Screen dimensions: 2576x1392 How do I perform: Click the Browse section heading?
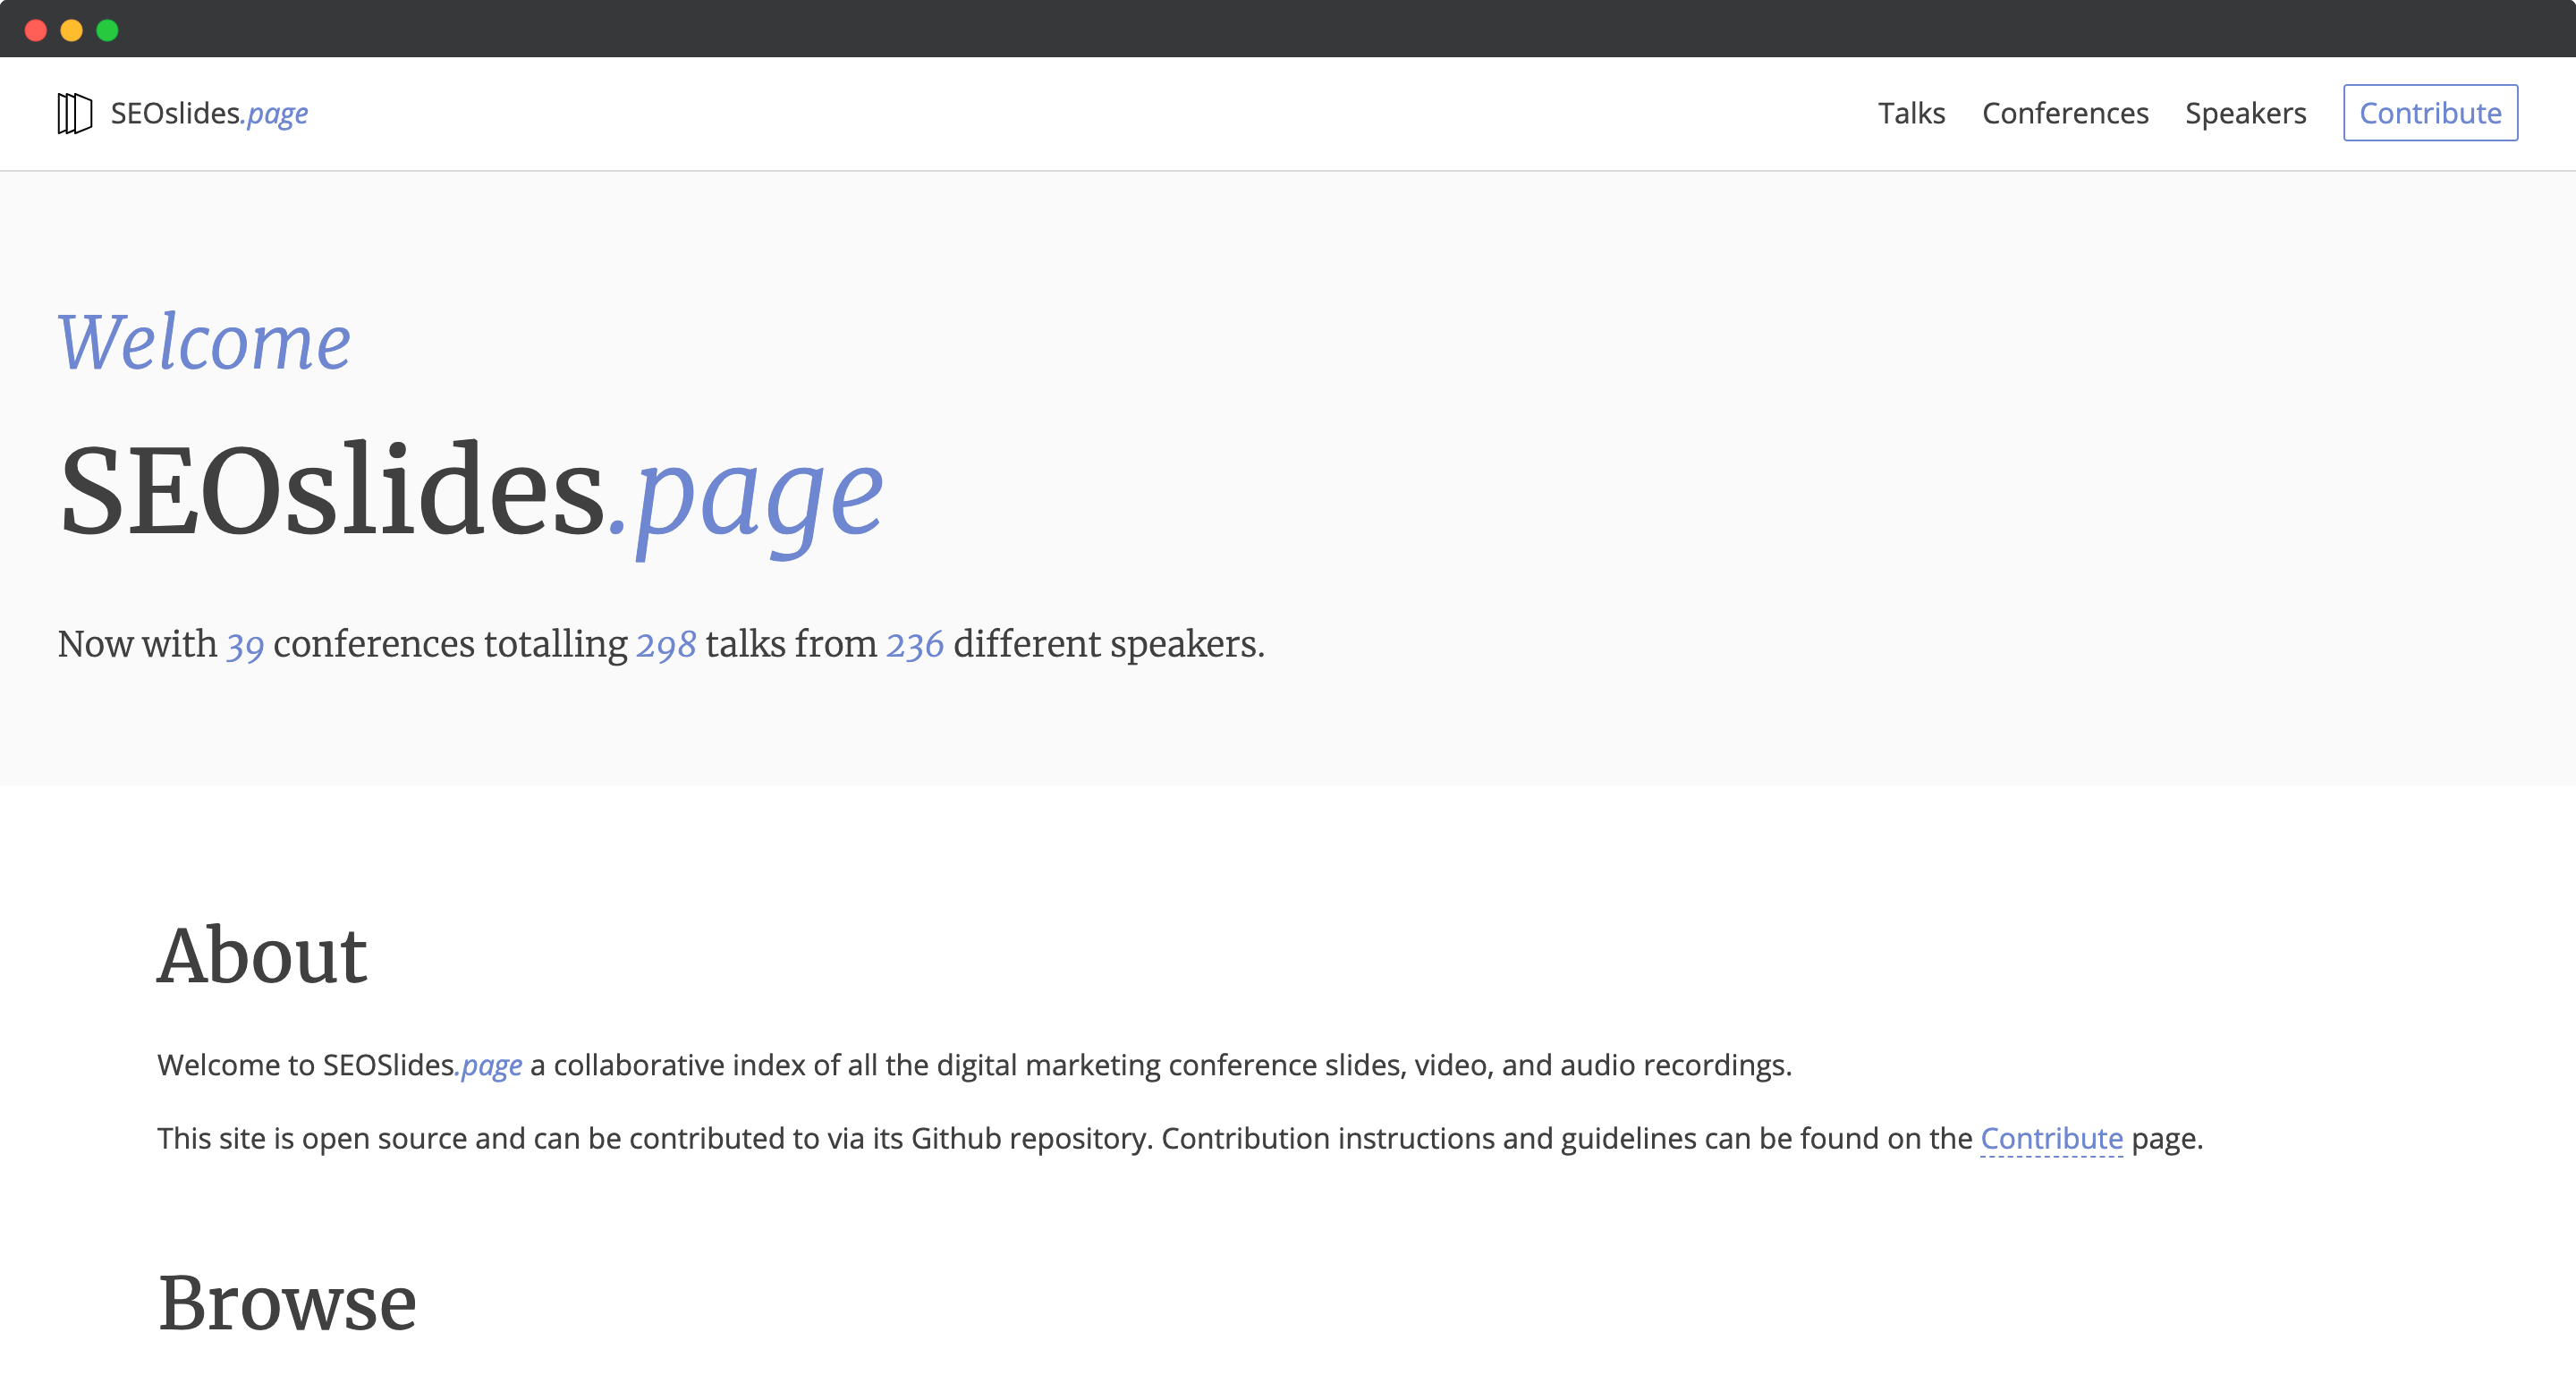click(x=288, y=1302)
